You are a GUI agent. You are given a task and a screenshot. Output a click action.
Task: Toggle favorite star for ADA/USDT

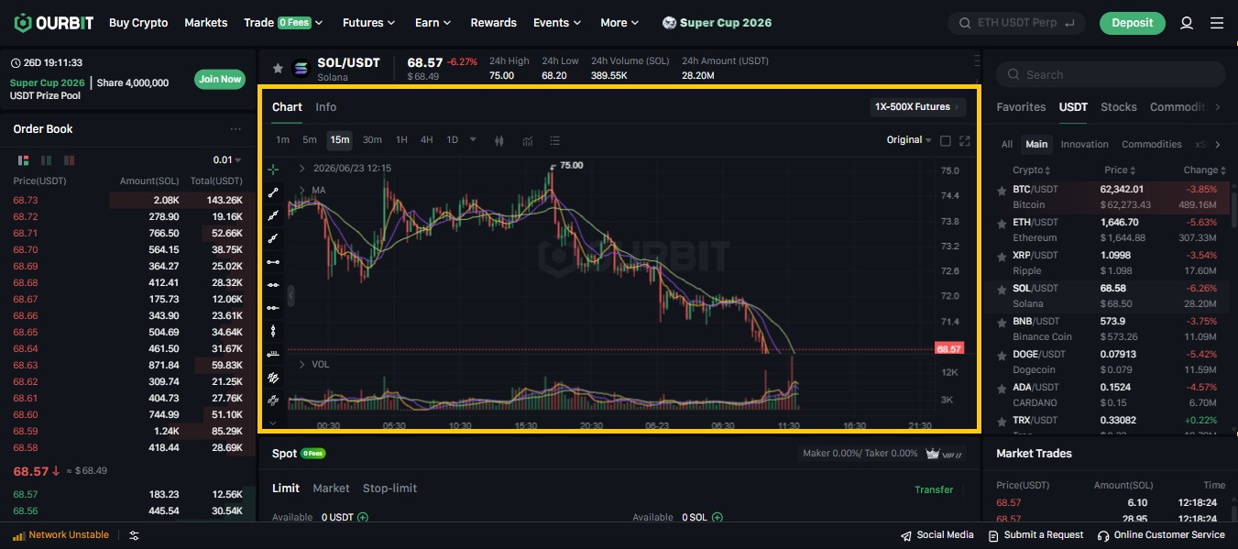1002,388
